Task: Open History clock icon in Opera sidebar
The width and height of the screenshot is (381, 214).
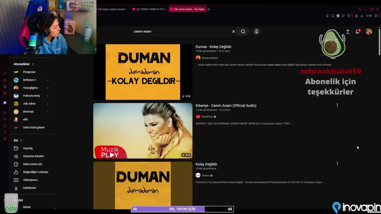Action: point(5,126)
